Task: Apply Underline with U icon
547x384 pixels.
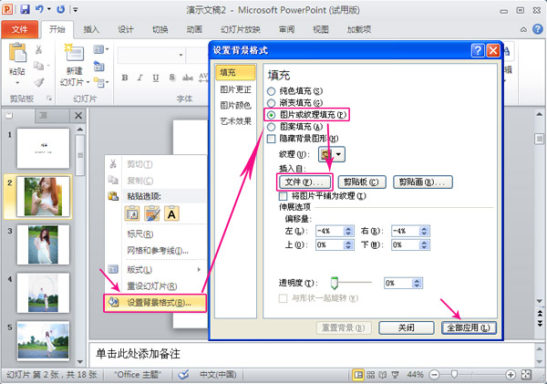Action: [156, 78]
